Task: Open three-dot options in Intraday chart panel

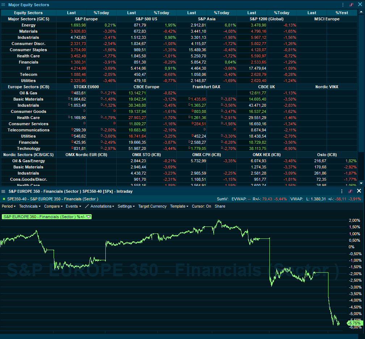Action: point(342,191)
